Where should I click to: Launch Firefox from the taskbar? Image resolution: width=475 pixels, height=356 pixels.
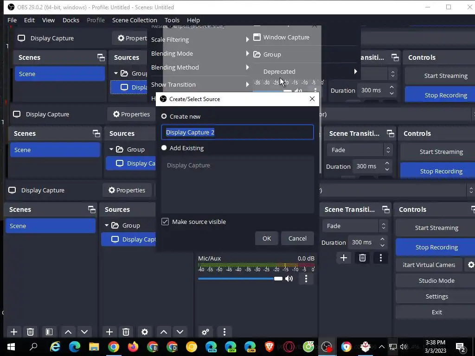(133, 347)
